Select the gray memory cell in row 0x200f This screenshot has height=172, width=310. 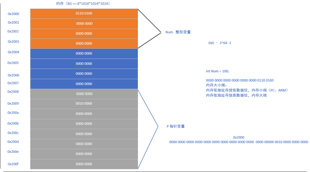tap(84, 164)
